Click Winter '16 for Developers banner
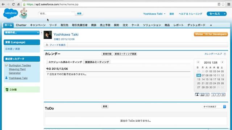 [211, 34]
